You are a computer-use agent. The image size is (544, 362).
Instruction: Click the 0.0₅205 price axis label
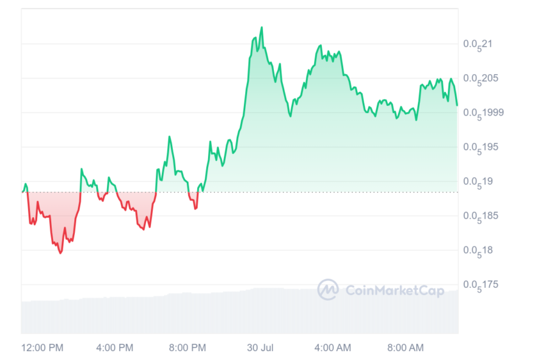coord(481,79)
